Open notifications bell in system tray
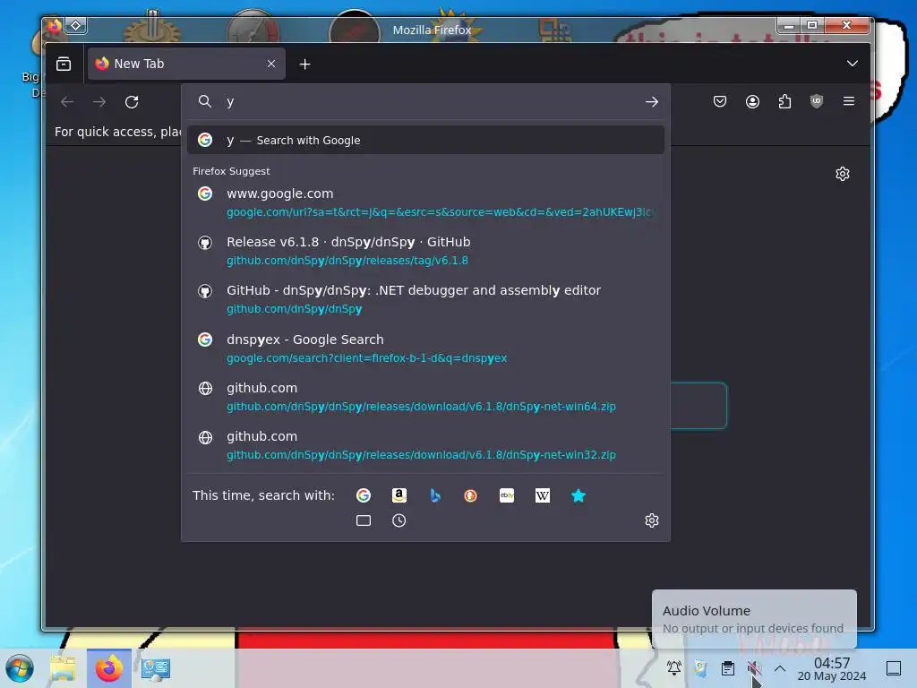 (673, 668)
